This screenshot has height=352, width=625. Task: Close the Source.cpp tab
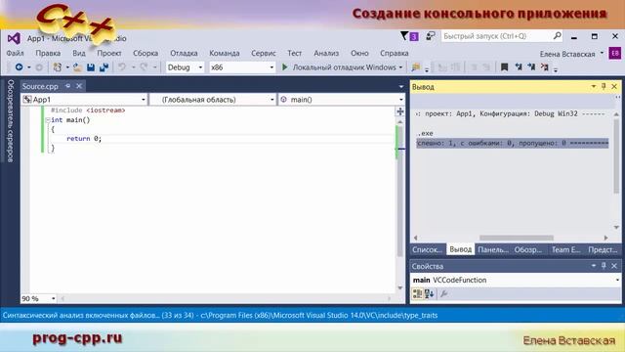point(79,86)
